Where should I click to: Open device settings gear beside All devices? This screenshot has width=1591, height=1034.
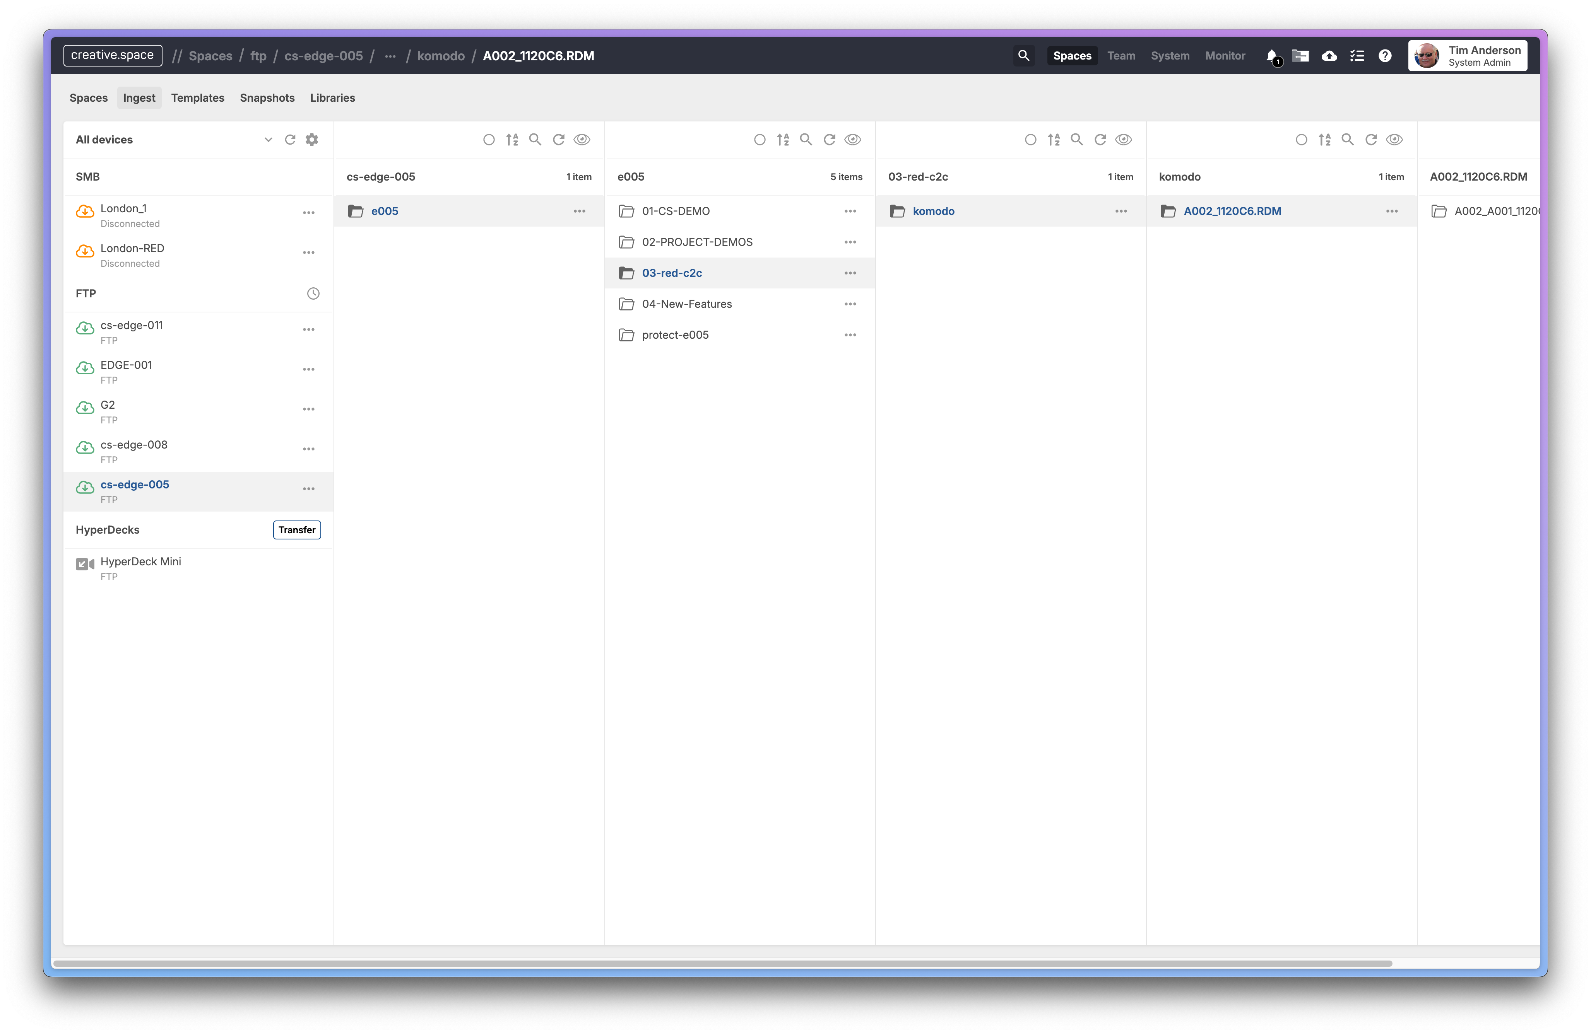pos(311,140)
